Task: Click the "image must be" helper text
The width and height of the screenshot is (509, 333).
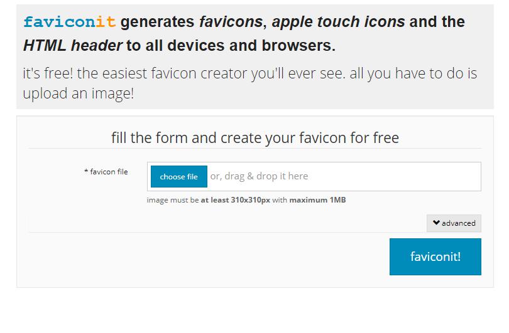Action: tap(173, 201)
